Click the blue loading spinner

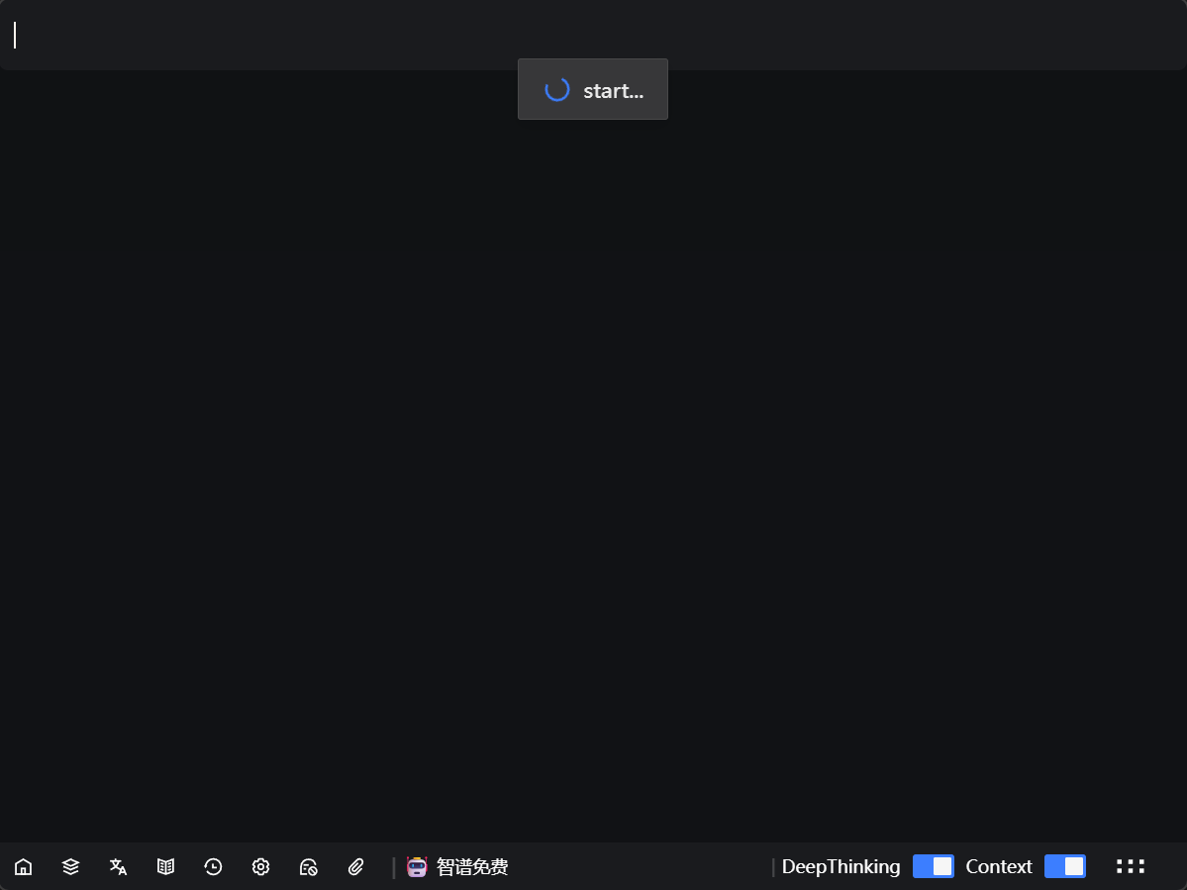point(557,90)
